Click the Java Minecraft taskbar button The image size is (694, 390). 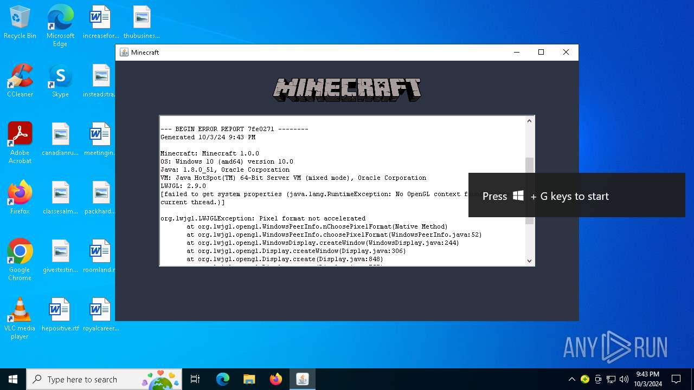(302, 379)
